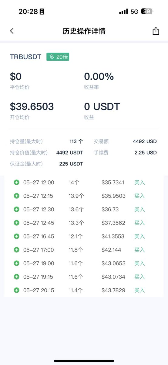Tap 买入 label on the $43.7829 row

click(x=139, y=290)
